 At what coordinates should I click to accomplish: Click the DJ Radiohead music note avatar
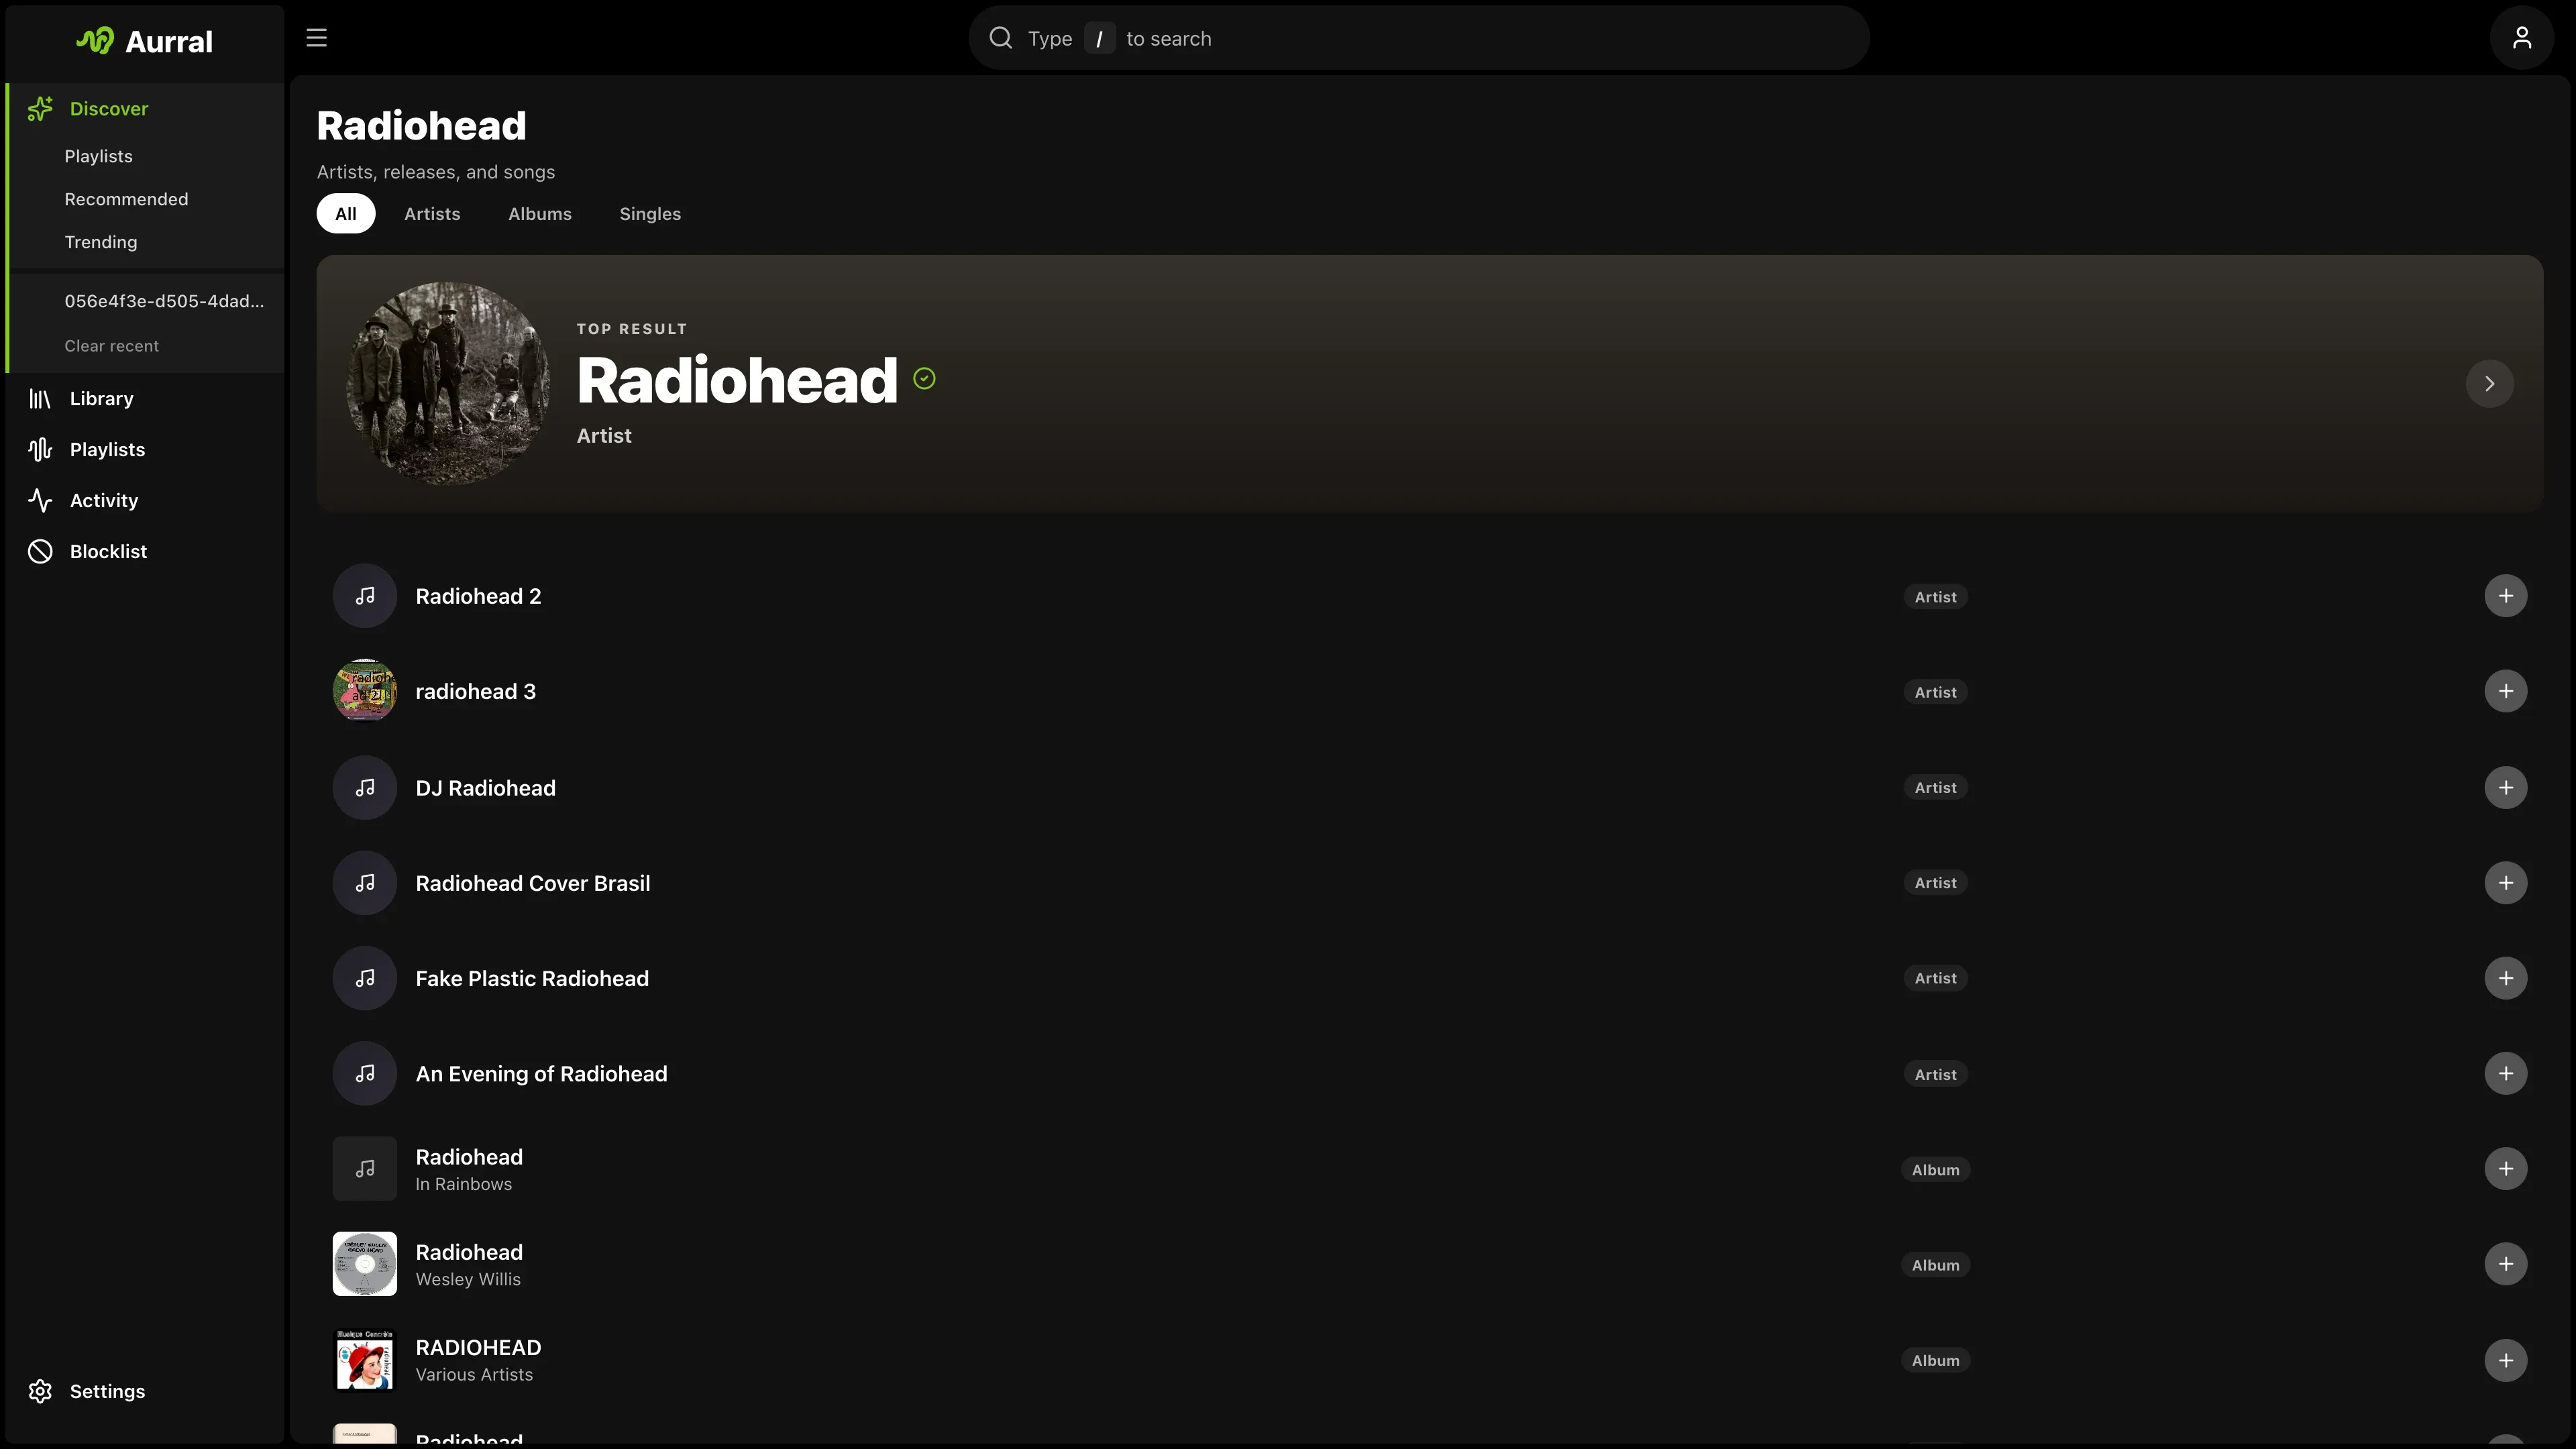[x=365, y=788]
